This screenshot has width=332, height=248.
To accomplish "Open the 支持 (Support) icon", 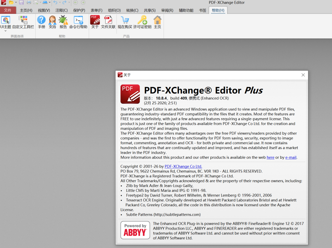I will click(x=52, y=22).
